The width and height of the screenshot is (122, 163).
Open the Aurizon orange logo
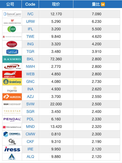12,97
